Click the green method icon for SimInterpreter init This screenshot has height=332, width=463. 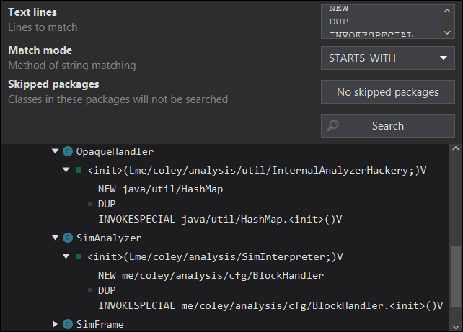(79, 256)
